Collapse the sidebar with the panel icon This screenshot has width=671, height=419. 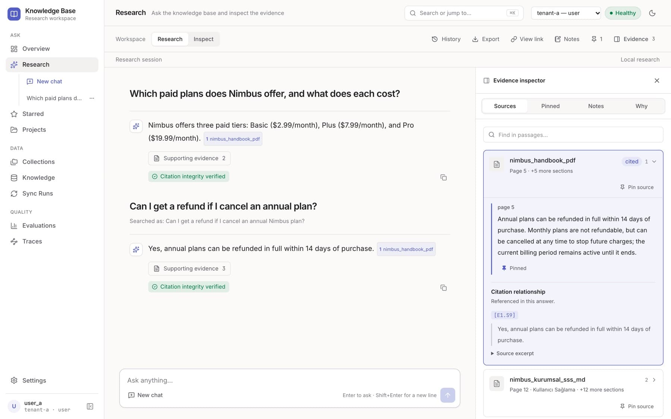pyautogui.click(x=90, y=406)
